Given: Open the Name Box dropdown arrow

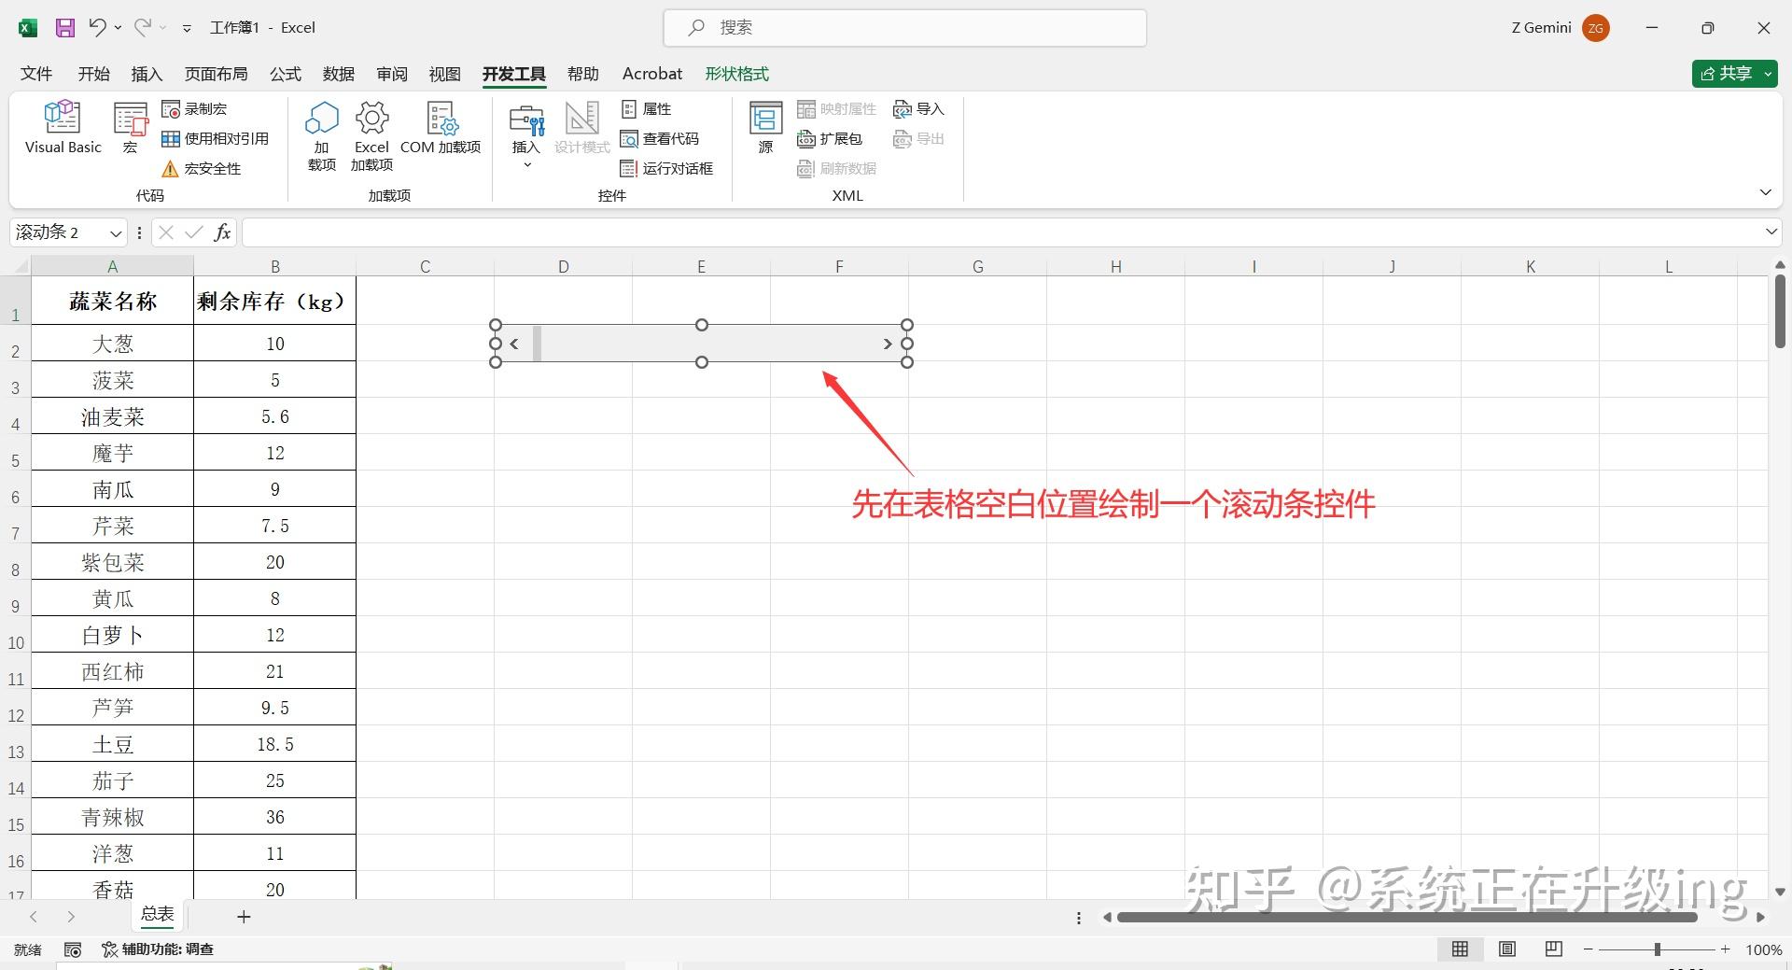Looking at the screenshot, I should click(x=116, y=232).
